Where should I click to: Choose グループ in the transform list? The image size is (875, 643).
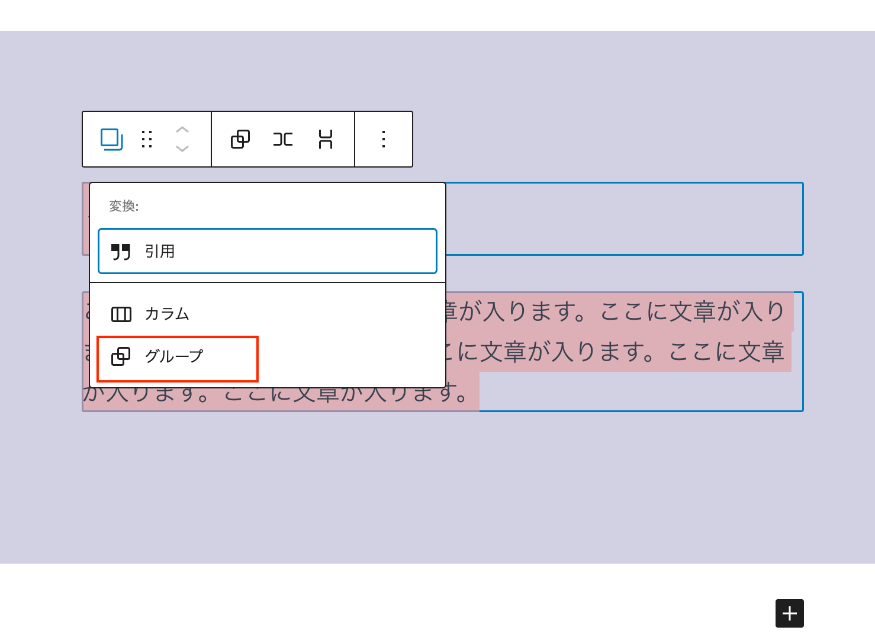(174, 356)
